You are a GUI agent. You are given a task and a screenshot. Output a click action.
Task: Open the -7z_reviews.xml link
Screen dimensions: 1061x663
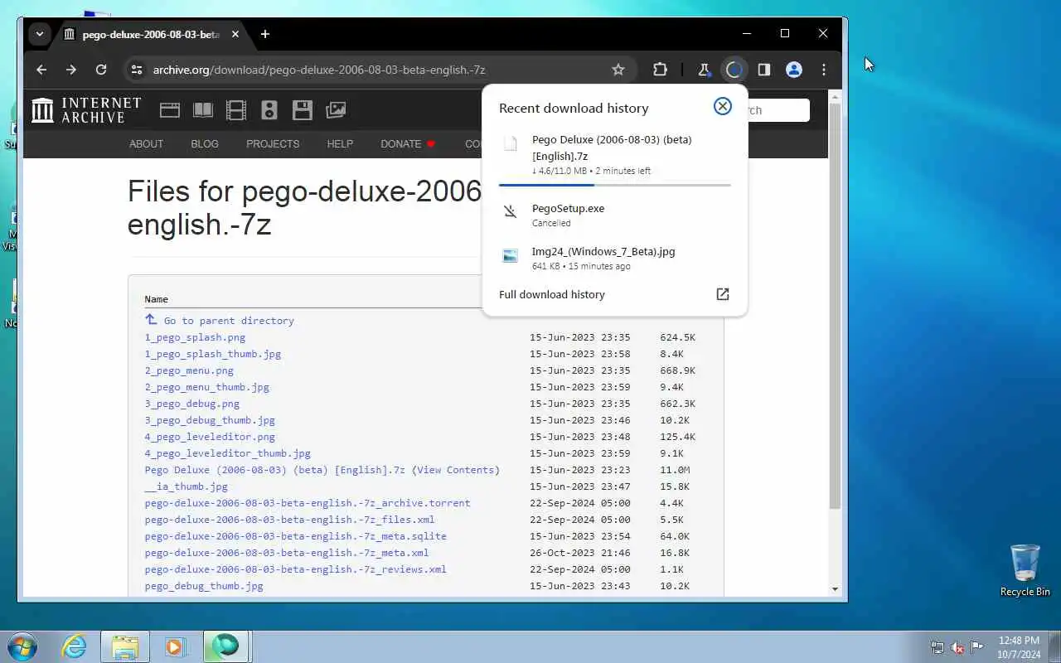296,569
